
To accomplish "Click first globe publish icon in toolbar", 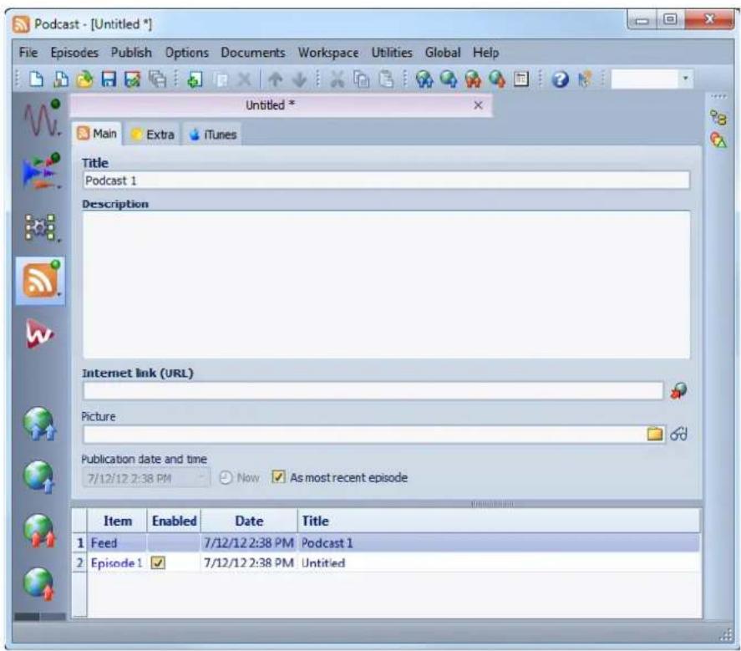I will [x=424, y=79].
